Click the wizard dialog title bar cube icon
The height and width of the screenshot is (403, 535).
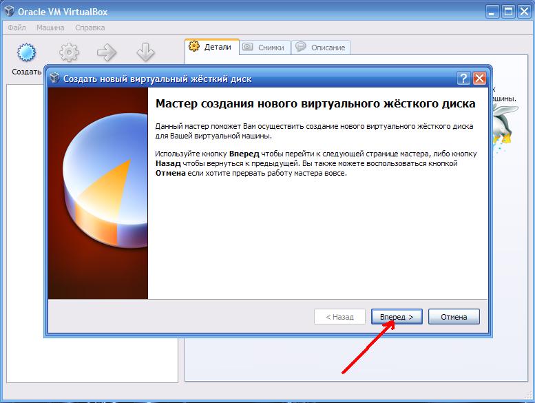click(x=54, y=78)
